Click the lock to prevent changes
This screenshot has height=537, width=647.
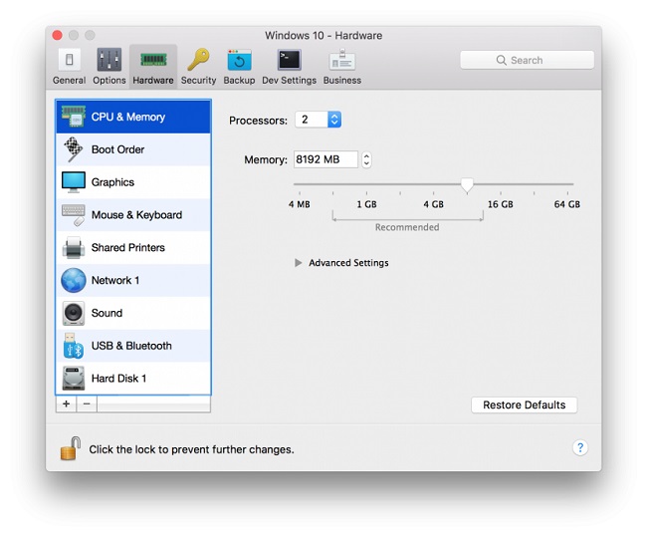[x=70, y=449]
